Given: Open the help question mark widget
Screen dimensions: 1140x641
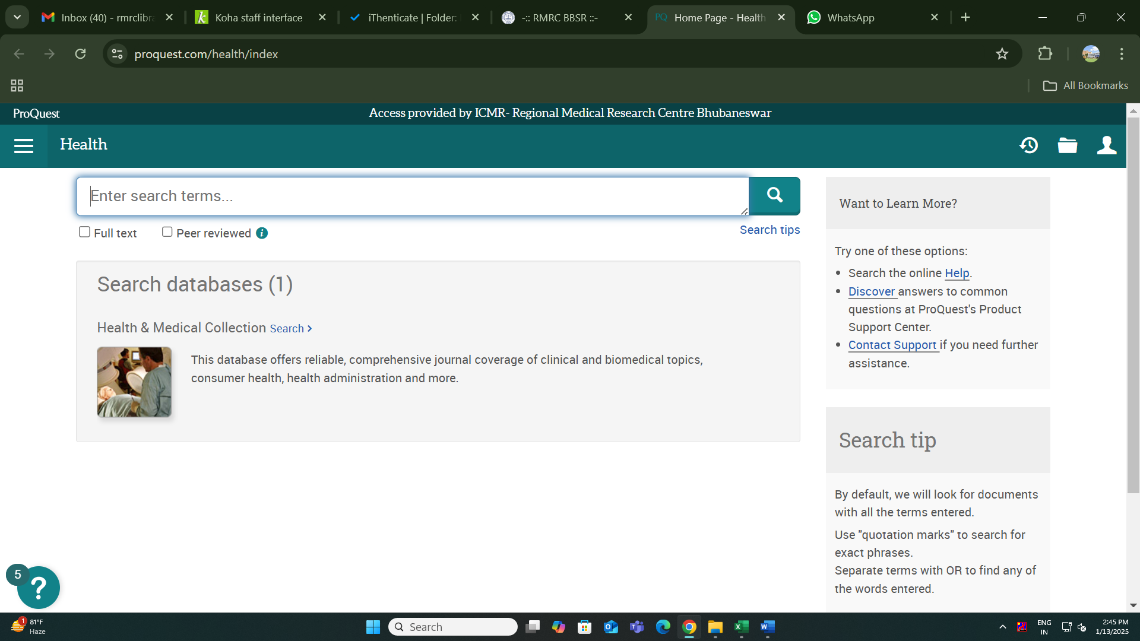Looking at the screenshot, I should (39, 588).
